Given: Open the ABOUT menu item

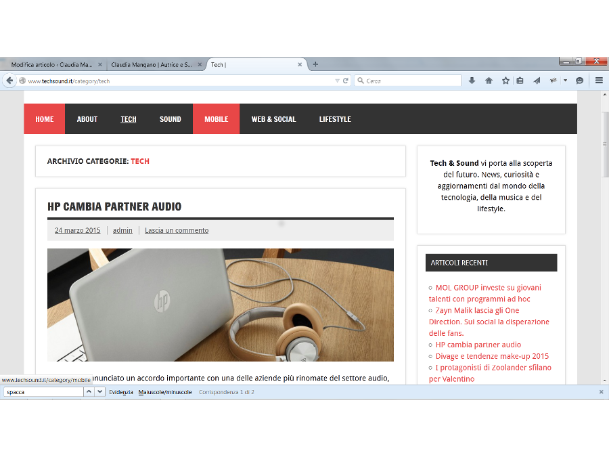Looking at the screenshot, I should (x=87, y=119).
